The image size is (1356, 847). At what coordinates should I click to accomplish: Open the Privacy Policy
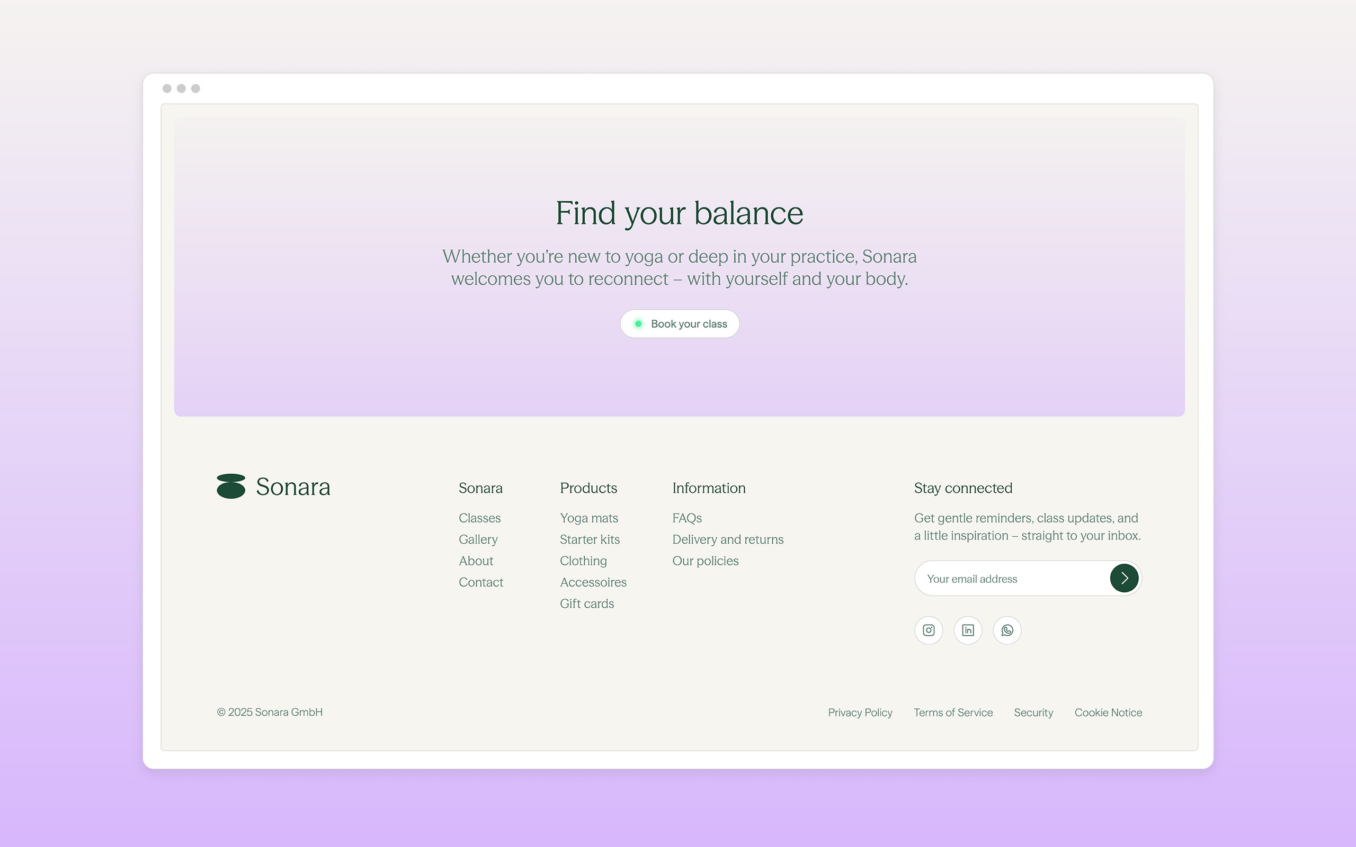(860, 712)
